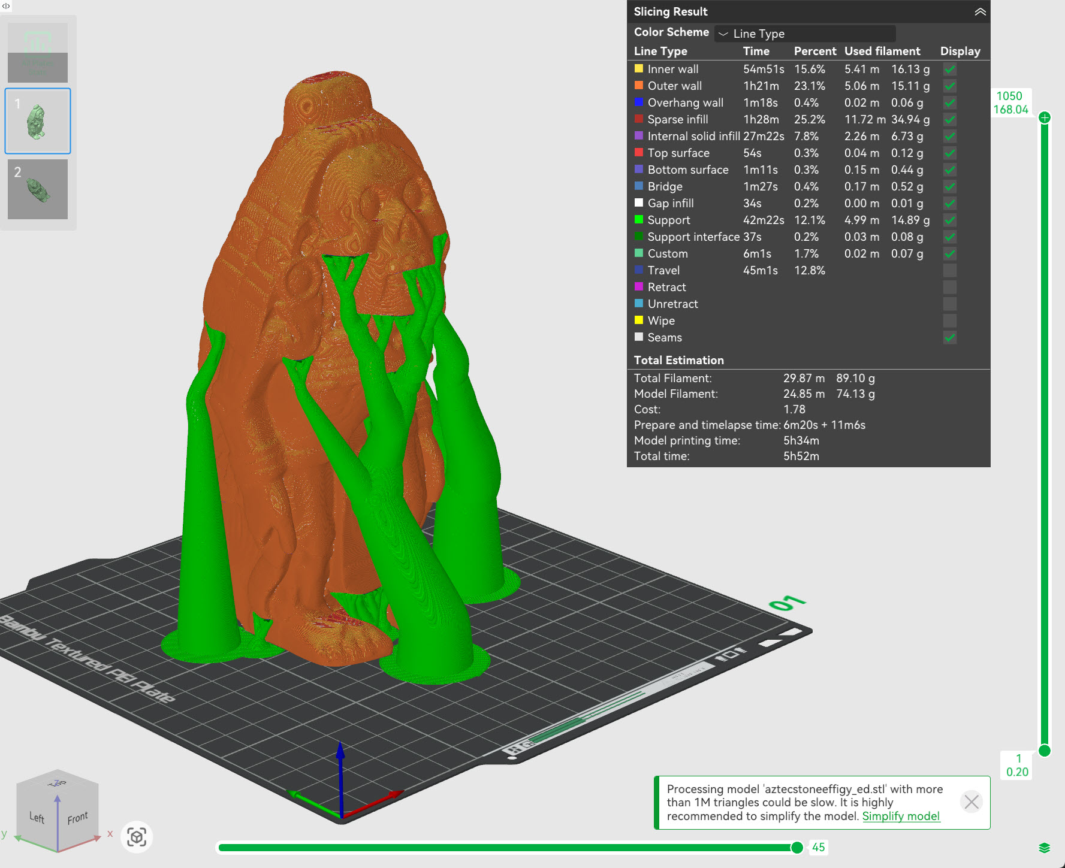Dismiss the triangle count warning notification
Screen dimensions: 1065x868
pos(972,802)
